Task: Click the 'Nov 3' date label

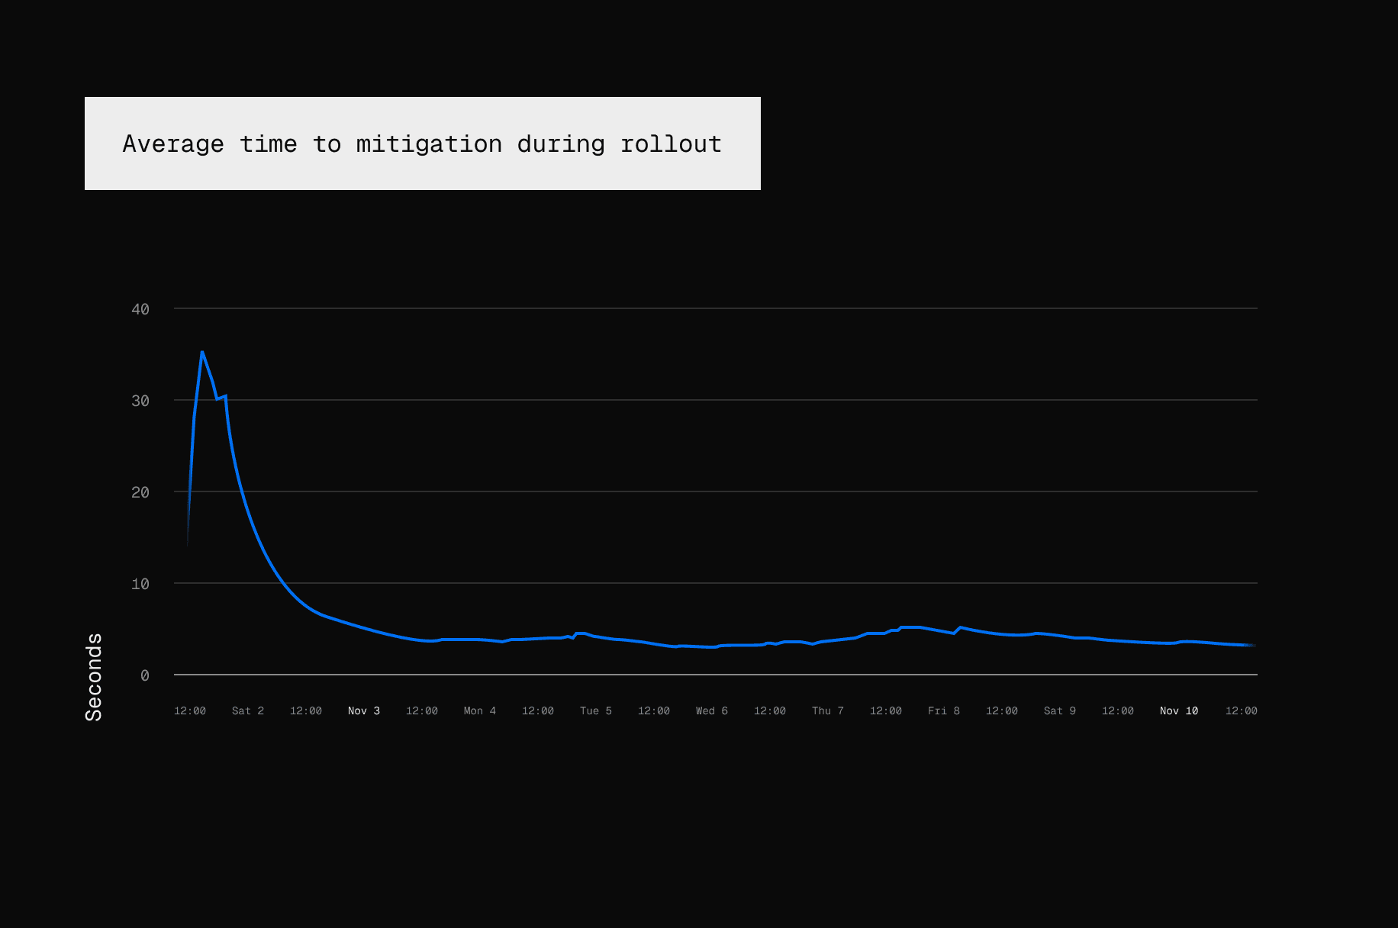Action: click(364, 710)
